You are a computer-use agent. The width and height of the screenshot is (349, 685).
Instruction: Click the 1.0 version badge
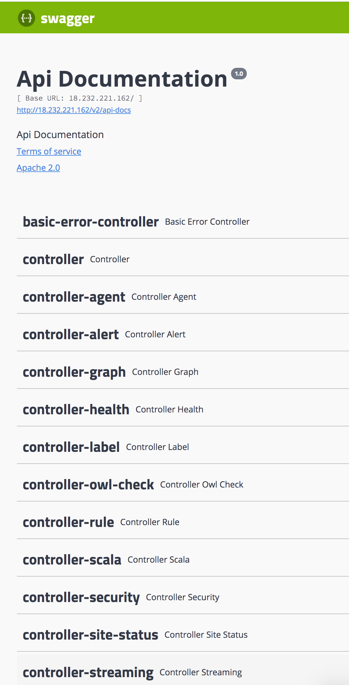(x=239, y=74)
